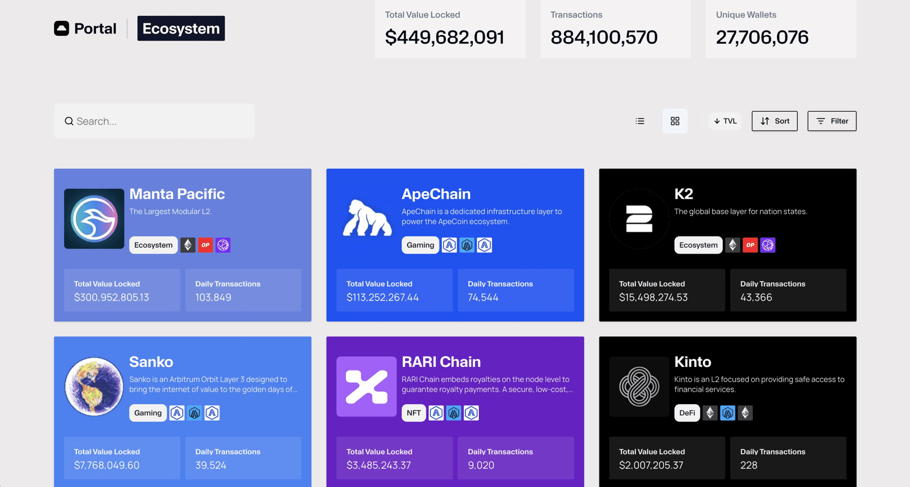The width and height of the screenshot is (910, 487).
Task: Click the RARI Chain X logo
Action: pos(366,386)
